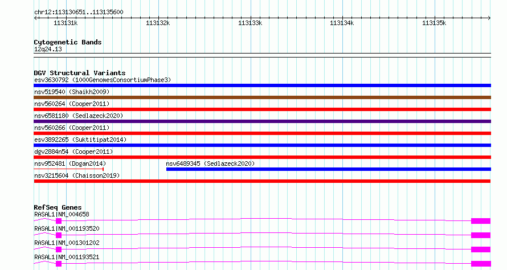The width and height of the screenshot is (507, 270).
Task: Click the 113135k ruler tick label
Action: (434, 23)
